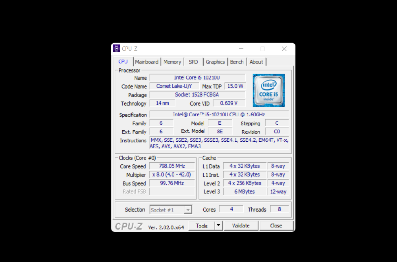This screenshot has height=262, width=397.
Task: Select the SPD tab
Action: click(x=193, y=62)
